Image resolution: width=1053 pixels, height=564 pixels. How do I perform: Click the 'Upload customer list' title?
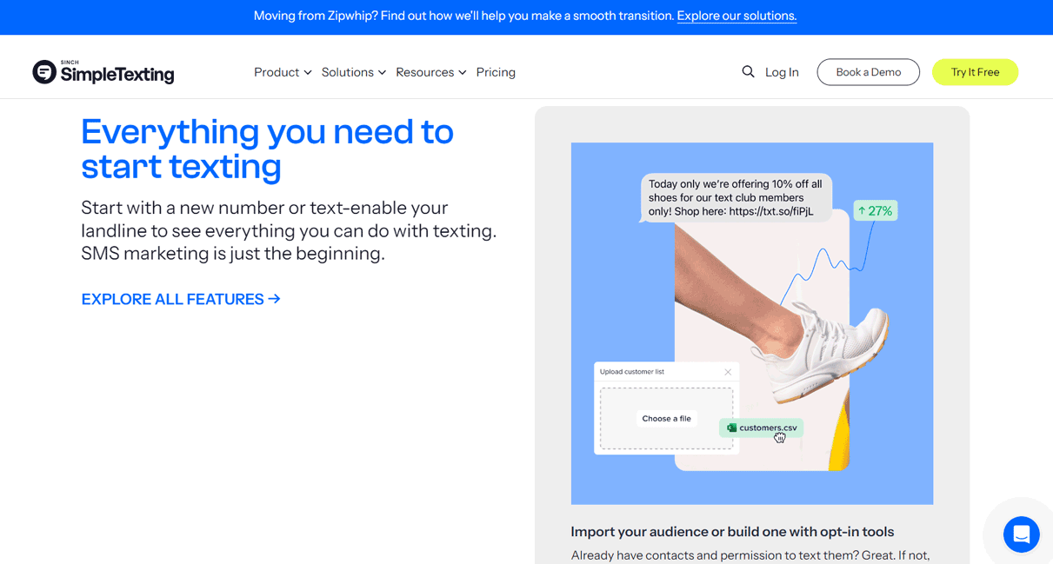pyautogui.click(x=632, y=372)
